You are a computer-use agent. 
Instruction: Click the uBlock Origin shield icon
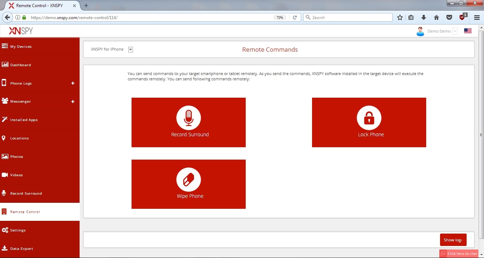(x=462, y=17)
